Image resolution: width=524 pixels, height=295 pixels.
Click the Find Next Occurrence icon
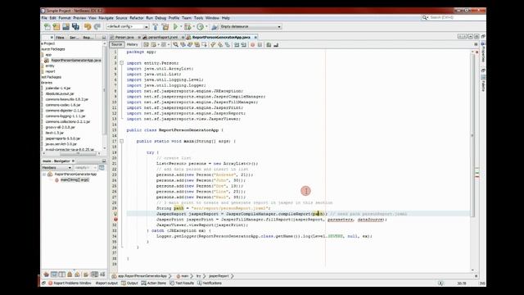(190, 45)
